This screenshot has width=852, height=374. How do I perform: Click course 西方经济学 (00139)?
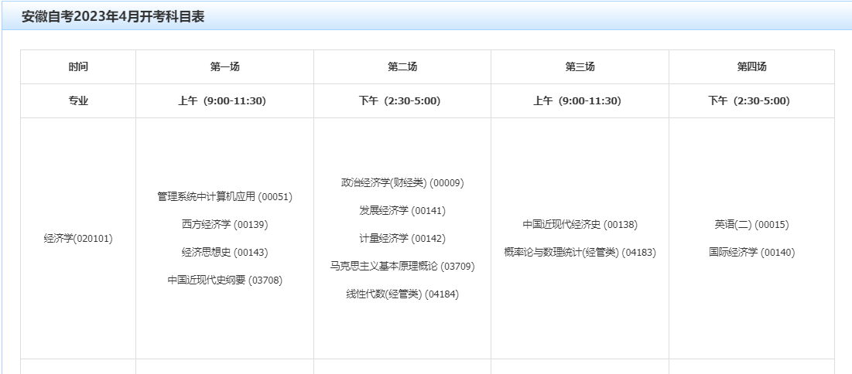pyautogui.click(x=224, y=224)
